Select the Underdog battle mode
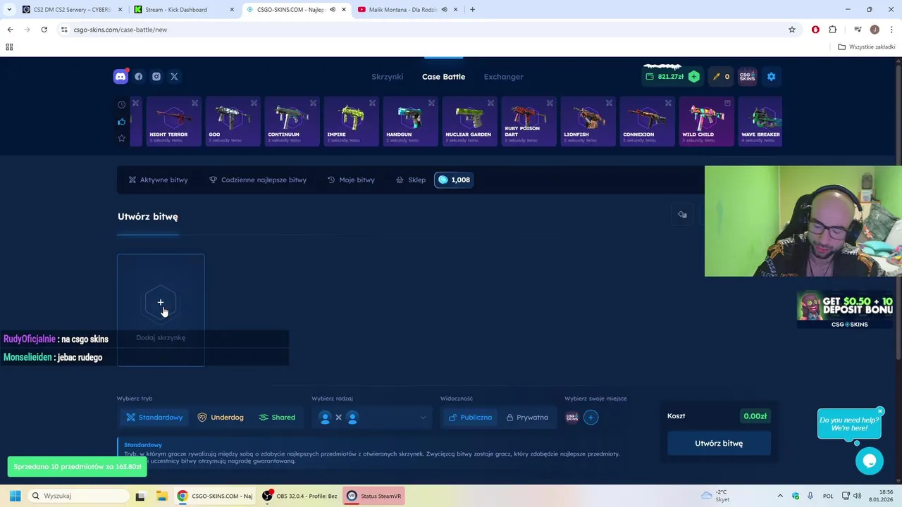 (x=221, y=418)
